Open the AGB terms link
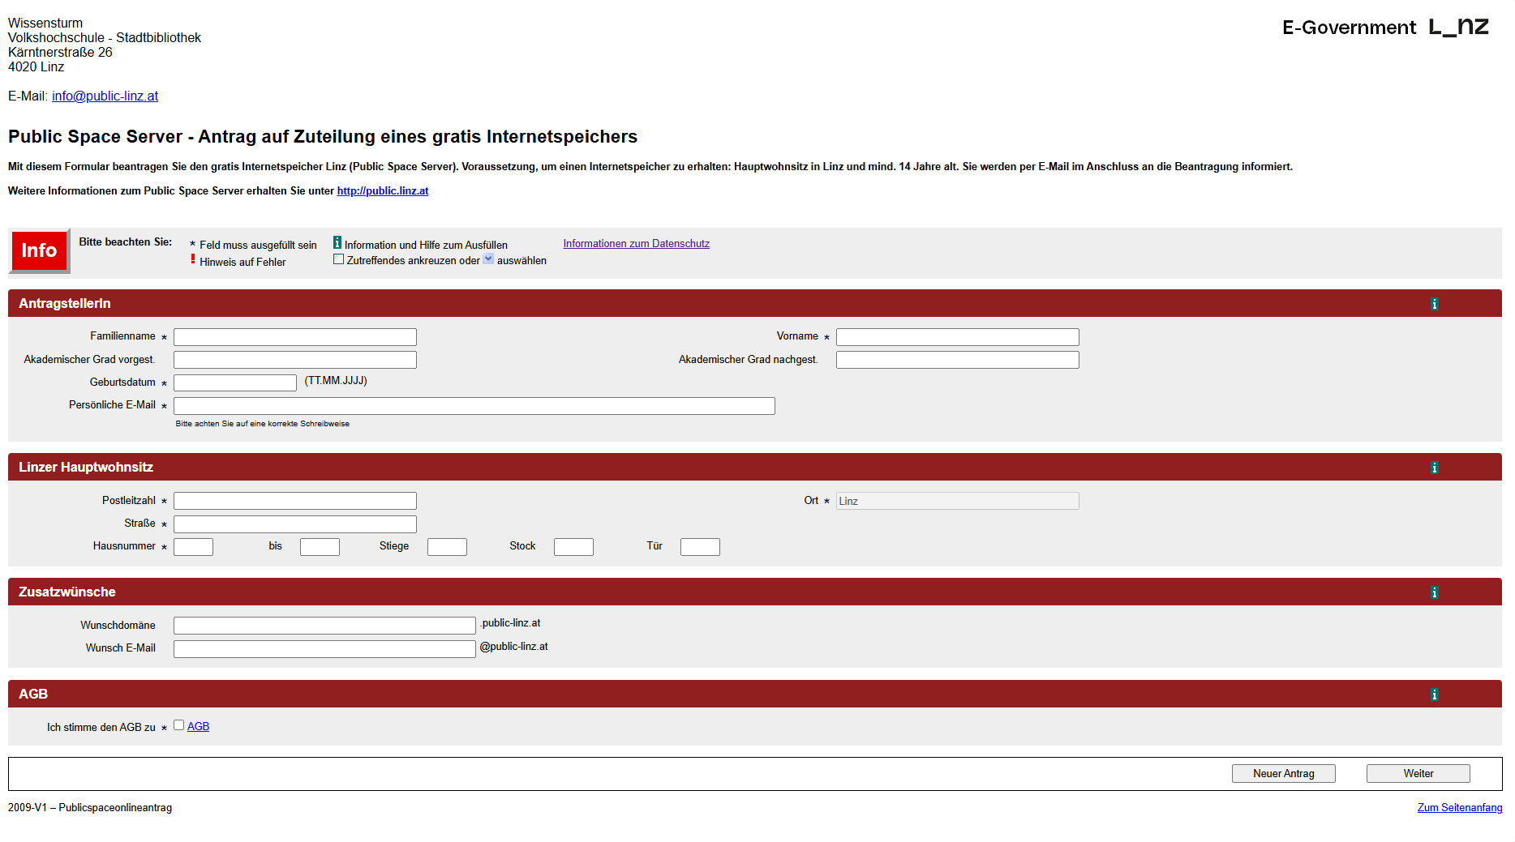Image resolution: width=1515 pixels, height=842 pixels. (198, 727)
